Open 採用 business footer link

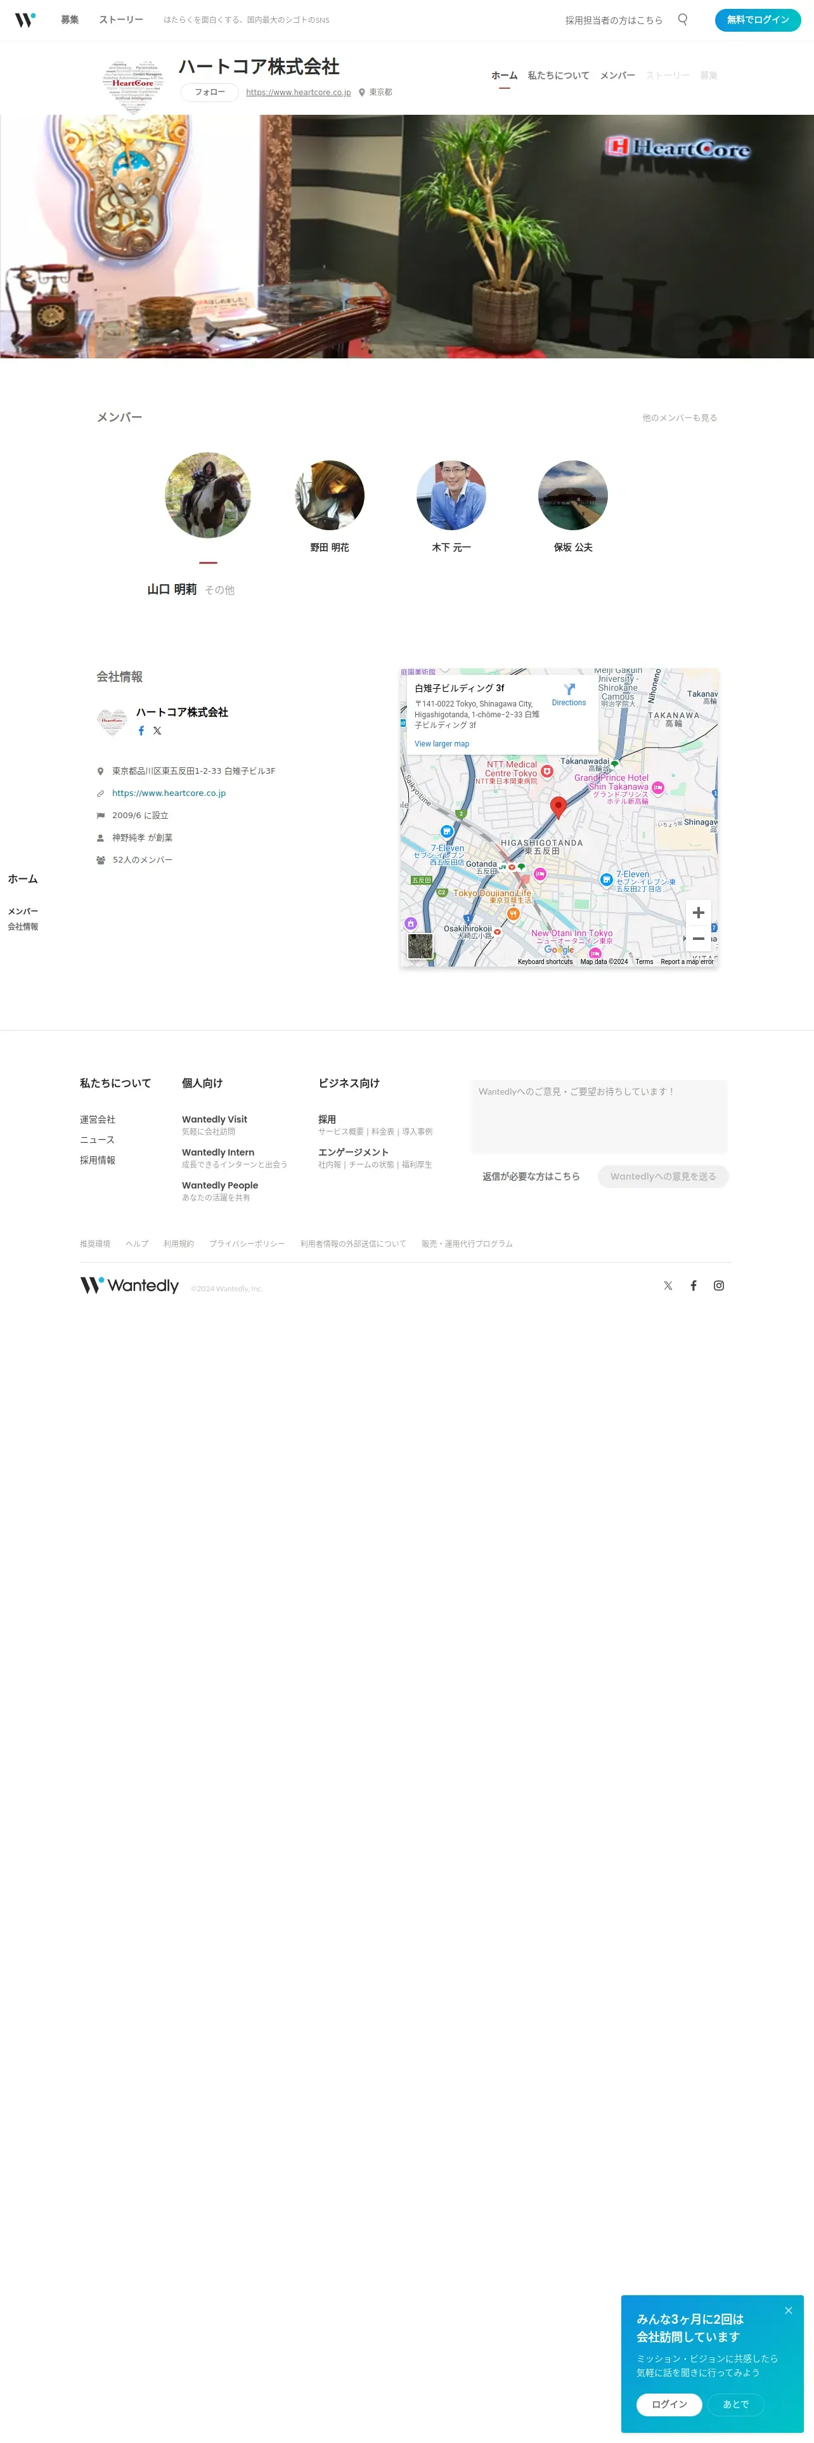tap(327, 1120)
